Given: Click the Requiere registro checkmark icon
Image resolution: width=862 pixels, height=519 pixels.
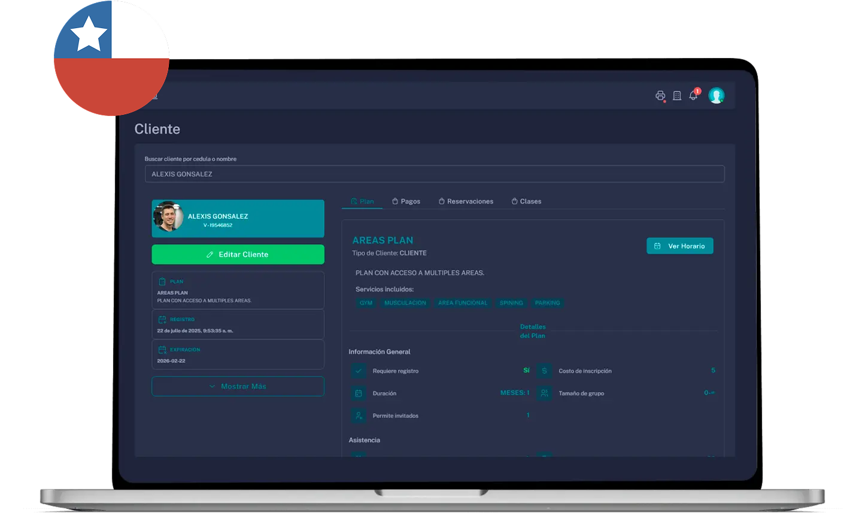Looking at the screenshot, I should point(358,371).
